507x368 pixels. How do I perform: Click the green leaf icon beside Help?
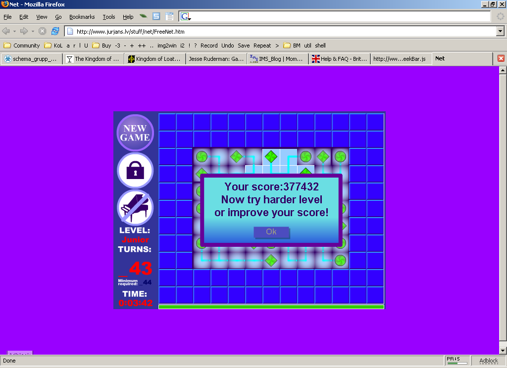[x=143, y=16]
